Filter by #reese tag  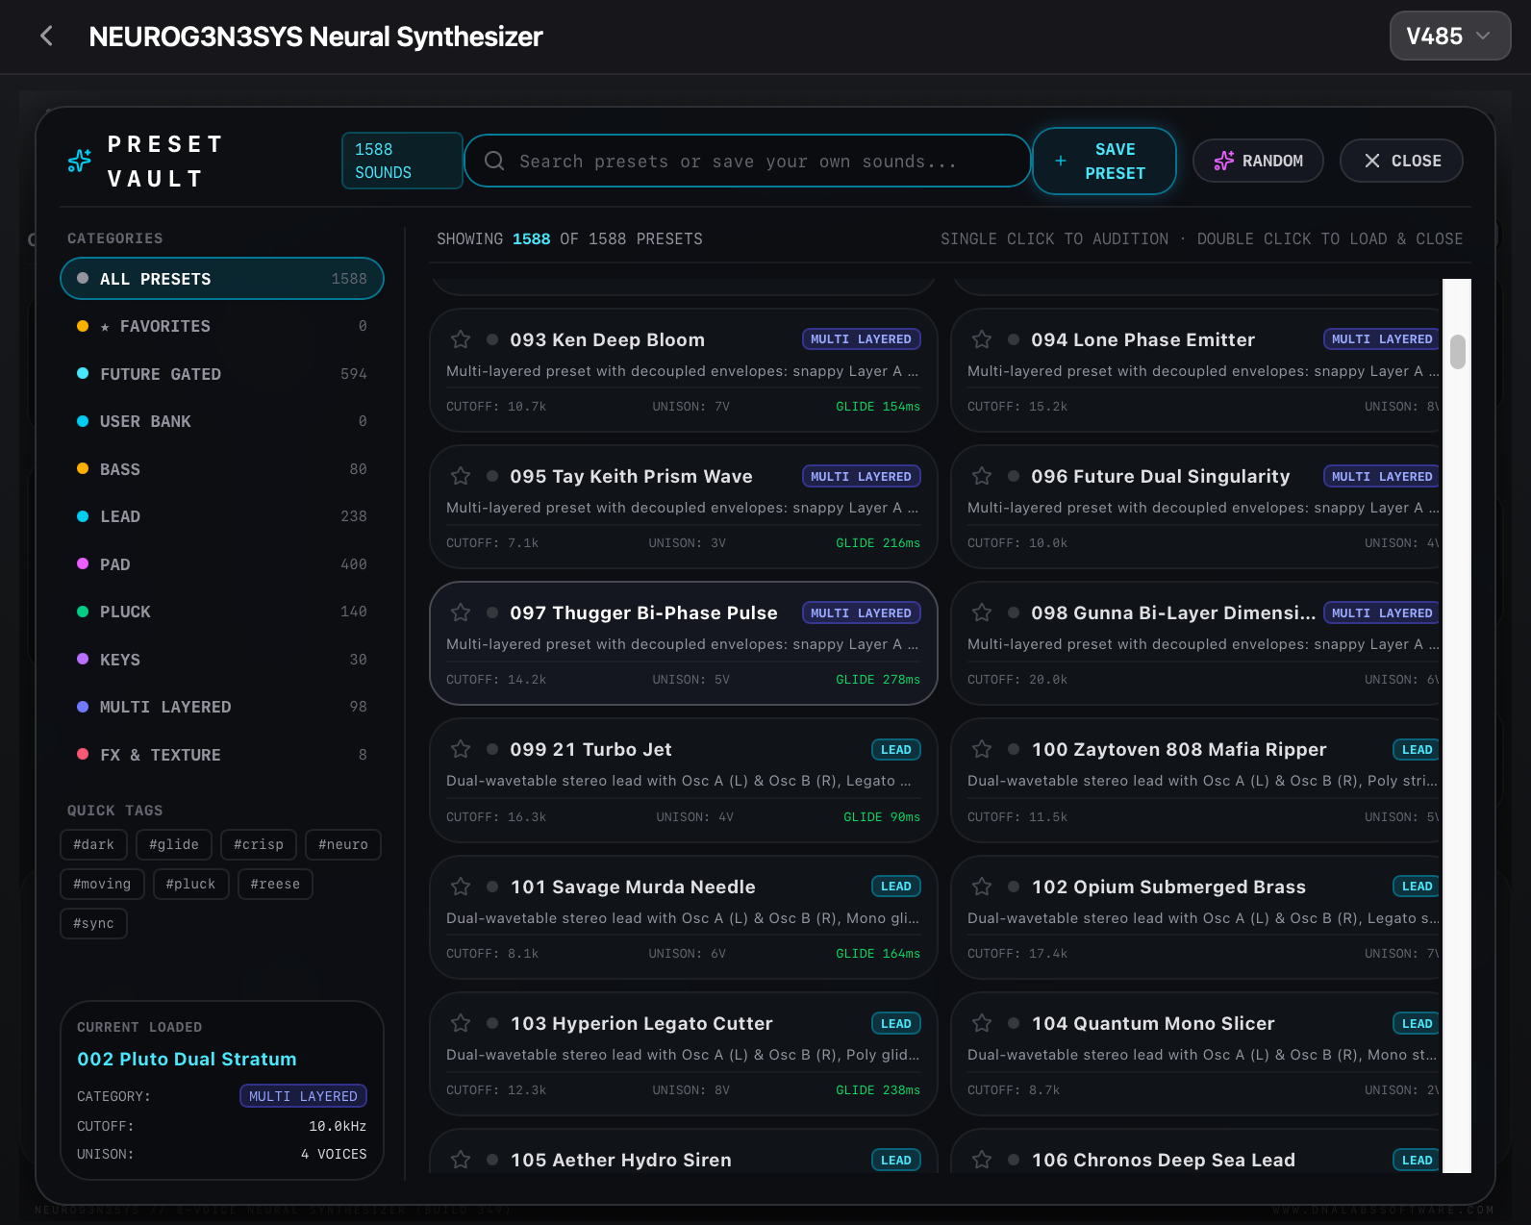[x=275, y=884]
